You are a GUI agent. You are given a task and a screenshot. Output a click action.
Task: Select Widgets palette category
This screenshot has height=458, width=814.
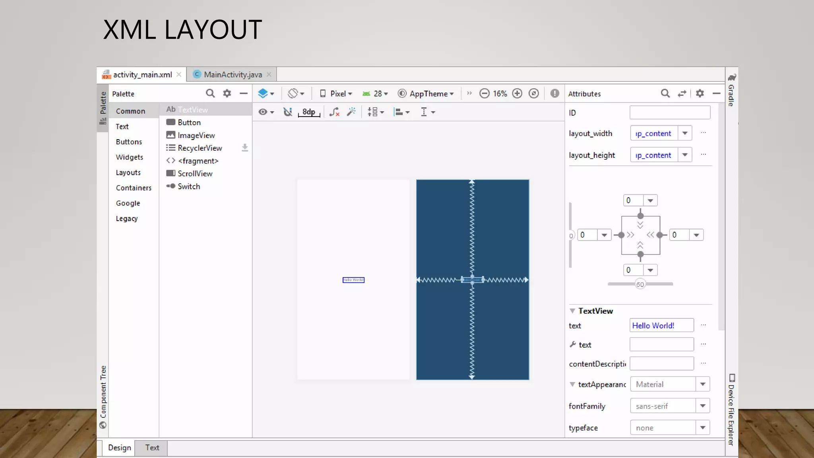tap(134, 157)
